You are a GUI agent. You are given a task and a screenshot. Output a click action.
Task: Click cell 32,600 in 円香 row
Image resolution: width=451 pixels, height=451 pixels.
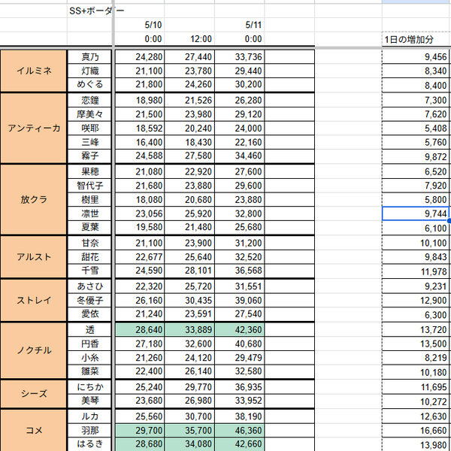[189, 344]
